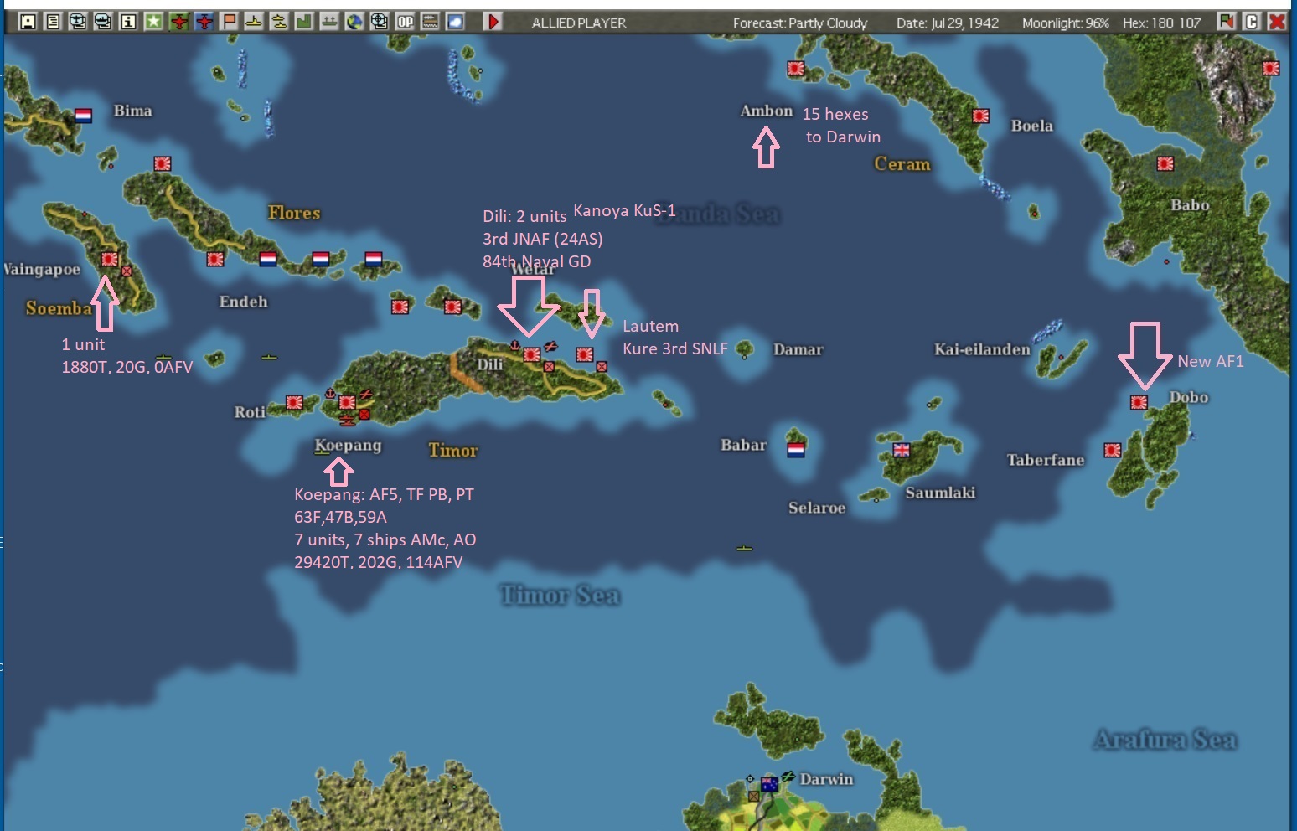The height and width of the screenshot is (831, 1297).
Task: Open the information 'i' toolbar icon
Action: (128, 22)
